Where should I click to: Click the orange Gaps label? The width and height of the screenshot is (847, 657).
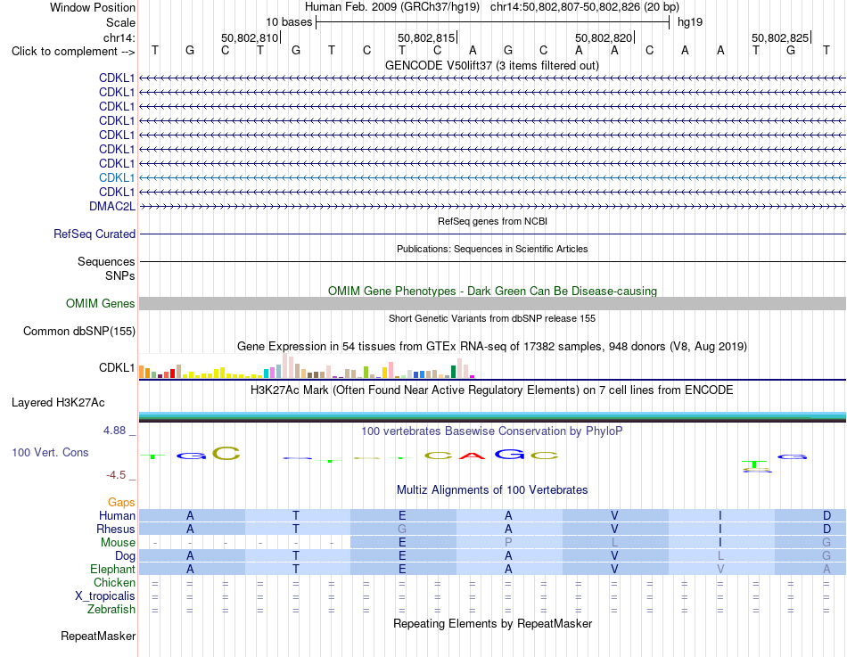click(121, 503)
